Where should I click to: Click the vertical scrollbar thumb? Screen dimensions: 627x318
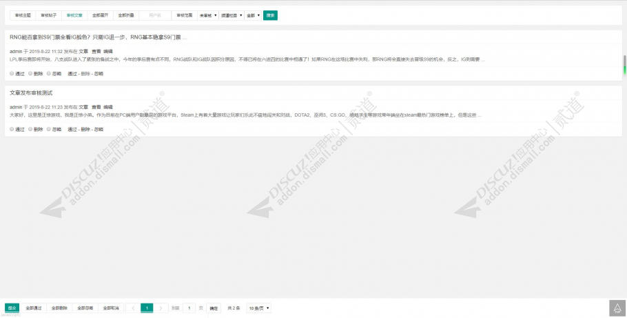[x=624, y=64]
